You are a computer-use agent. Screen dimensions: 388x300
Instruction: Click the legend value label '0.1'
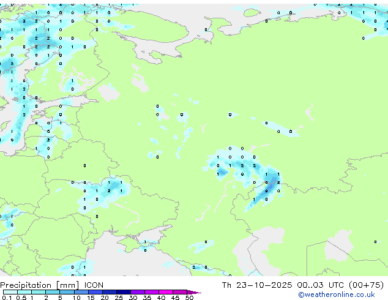tap(7, 298)
